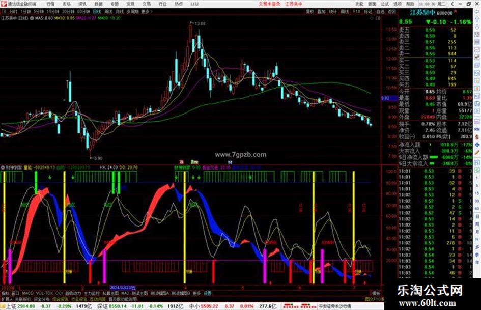Toggle 画线 drawing tools
The width and height of the screenshot is (481, 310).
click(x=345, y=11)
